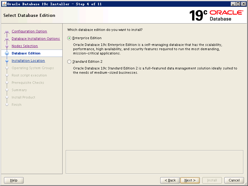
Task: Maximize the installer window
Action: pyautogui.click(x=238, y=4)
